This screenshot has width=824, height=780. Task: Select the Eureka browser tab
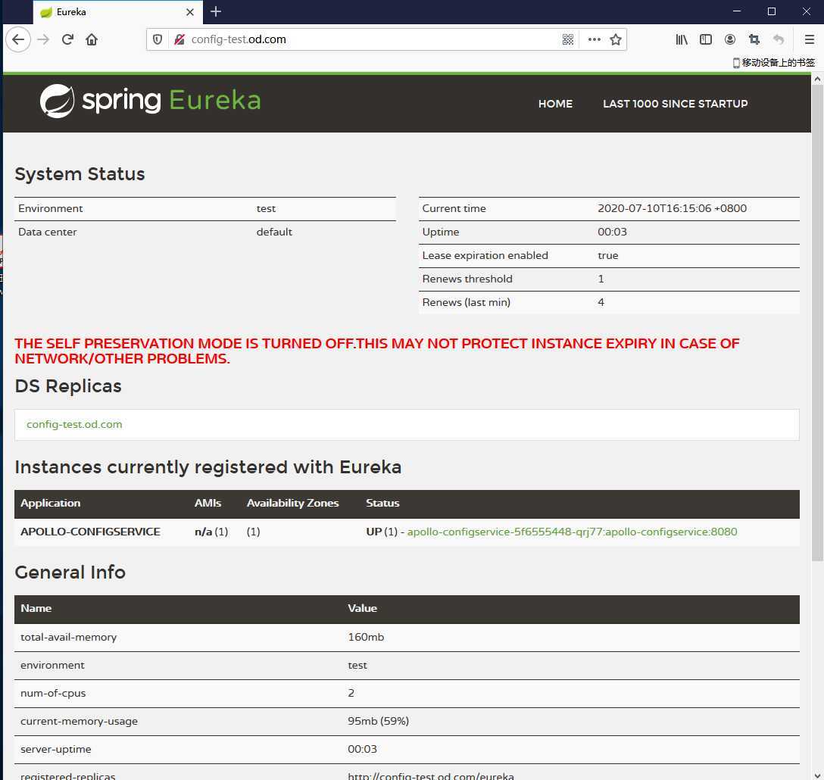pos(117,12)
